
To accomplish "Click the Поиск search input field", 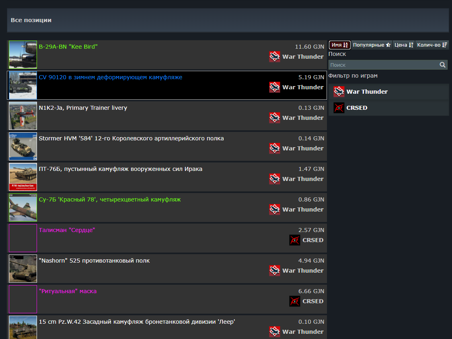I will 388,65.
